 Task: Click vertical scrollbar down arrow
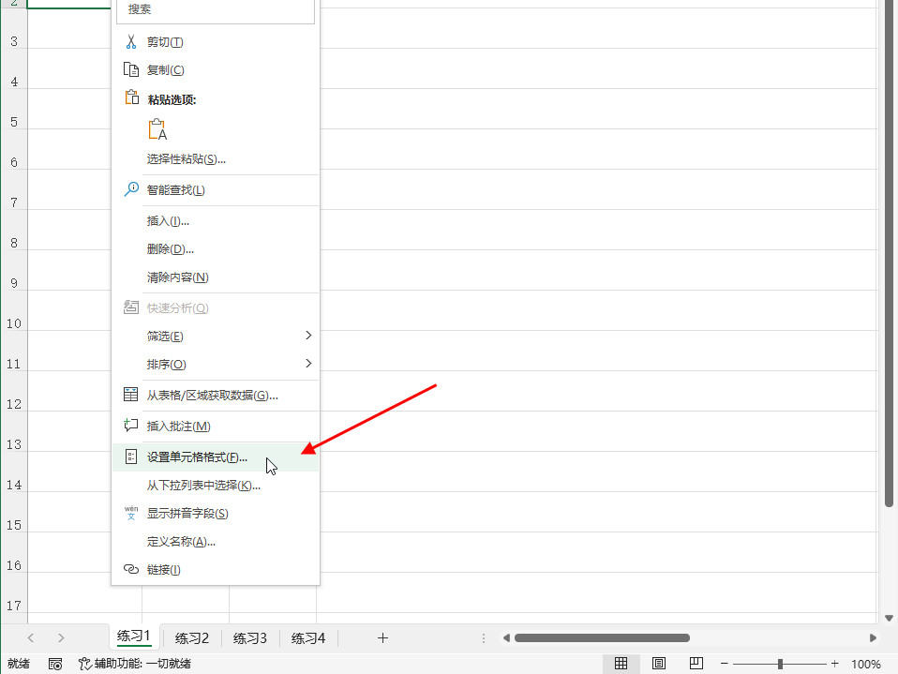click(x=889, y=618)
